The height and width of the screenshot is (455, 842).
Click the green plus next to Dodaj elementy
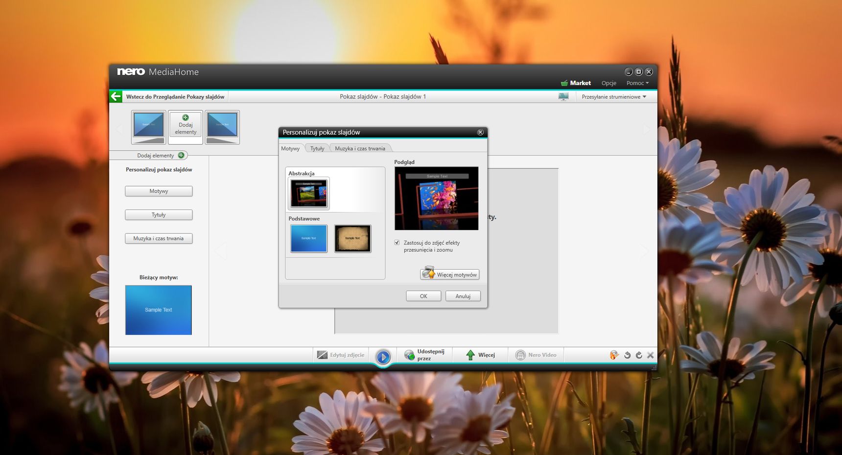[181, 156]
